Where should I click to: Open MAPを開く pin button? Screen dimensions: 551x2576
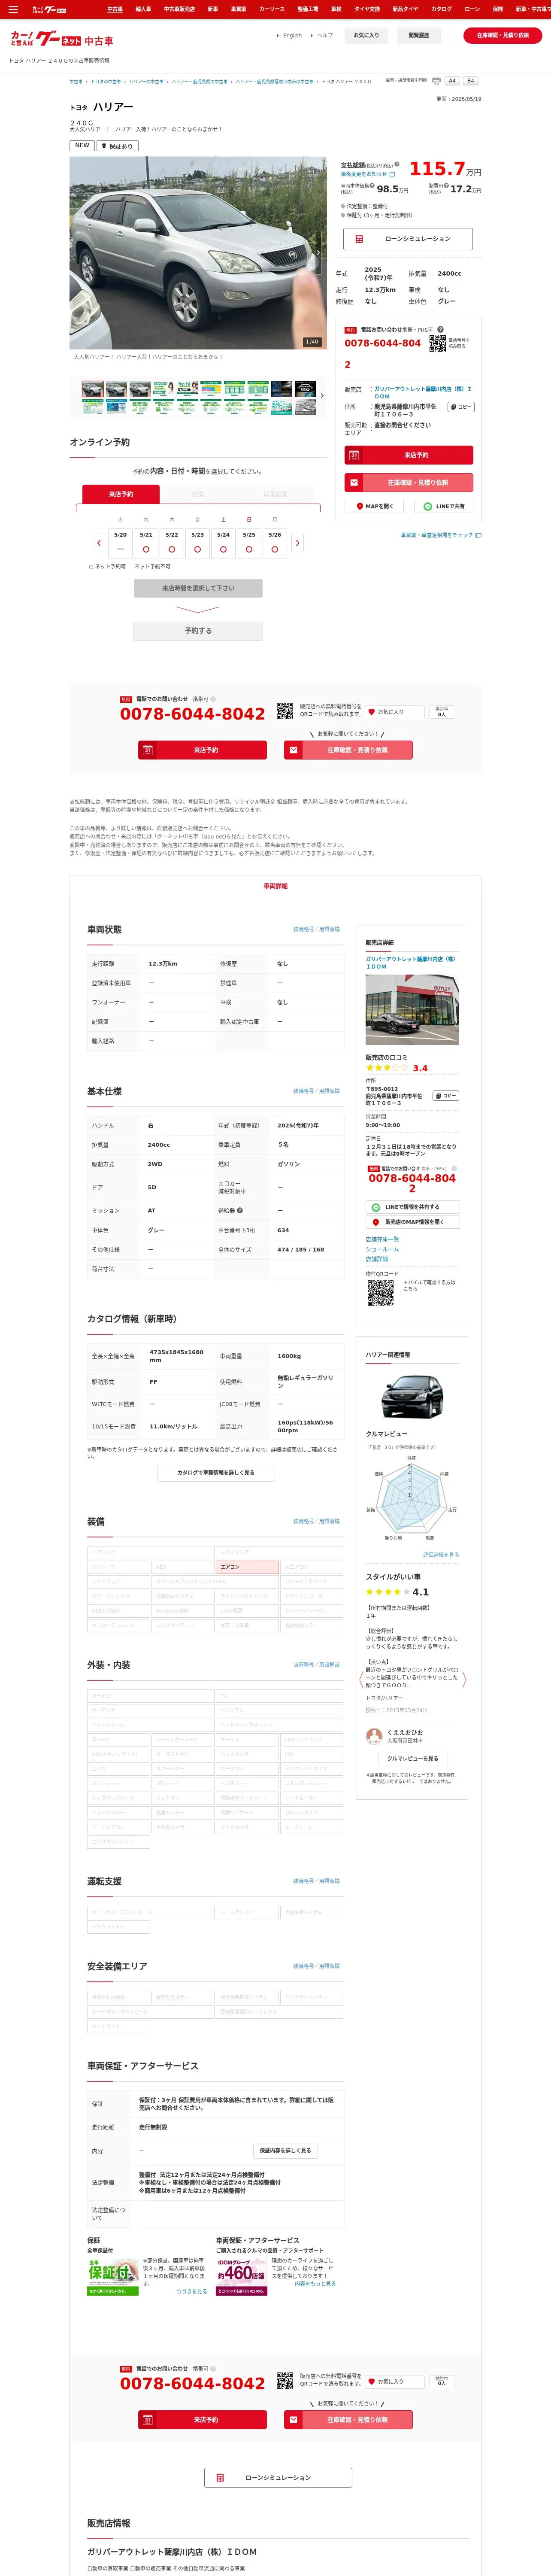pyautogui.click(x=374, y=506)
